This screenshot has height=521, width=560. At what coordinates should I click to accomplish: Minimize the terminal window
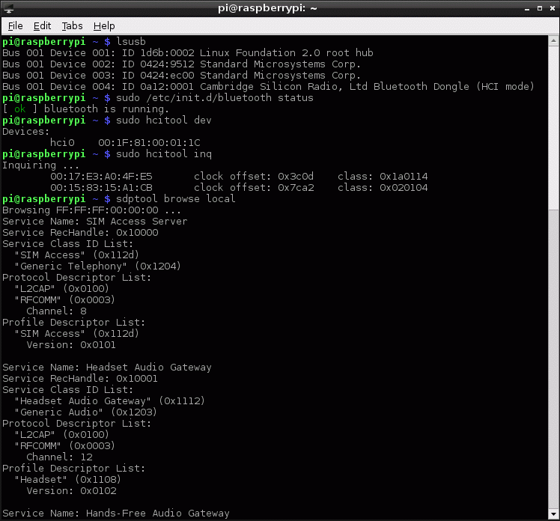[523, 8]
